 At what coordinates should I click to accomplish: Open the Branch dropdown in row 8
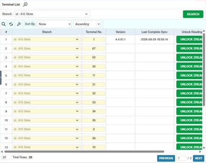point(47,102)
